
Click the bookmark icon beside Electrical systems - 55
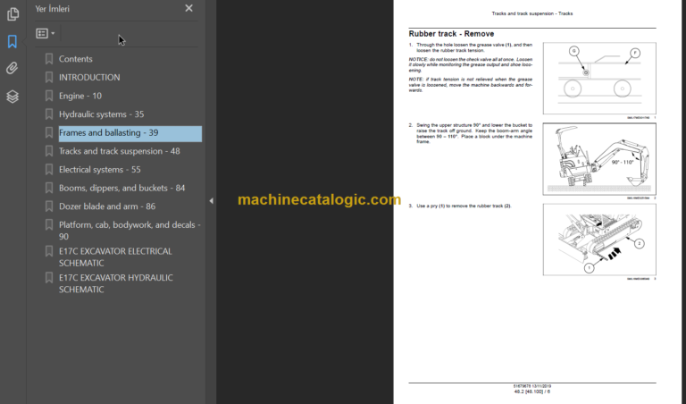tap(49, 169)
